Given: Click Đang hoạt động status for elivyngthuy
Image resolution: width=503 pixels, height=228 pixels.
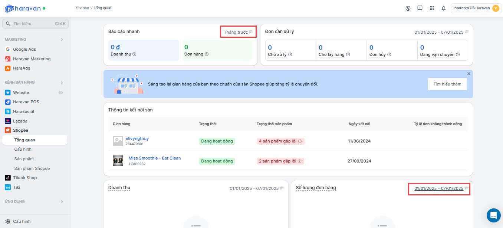Looking at the screenshot, I should (x=217, y=141).
